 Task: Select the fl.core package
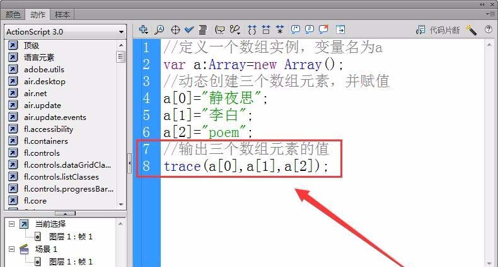(35, 201)
